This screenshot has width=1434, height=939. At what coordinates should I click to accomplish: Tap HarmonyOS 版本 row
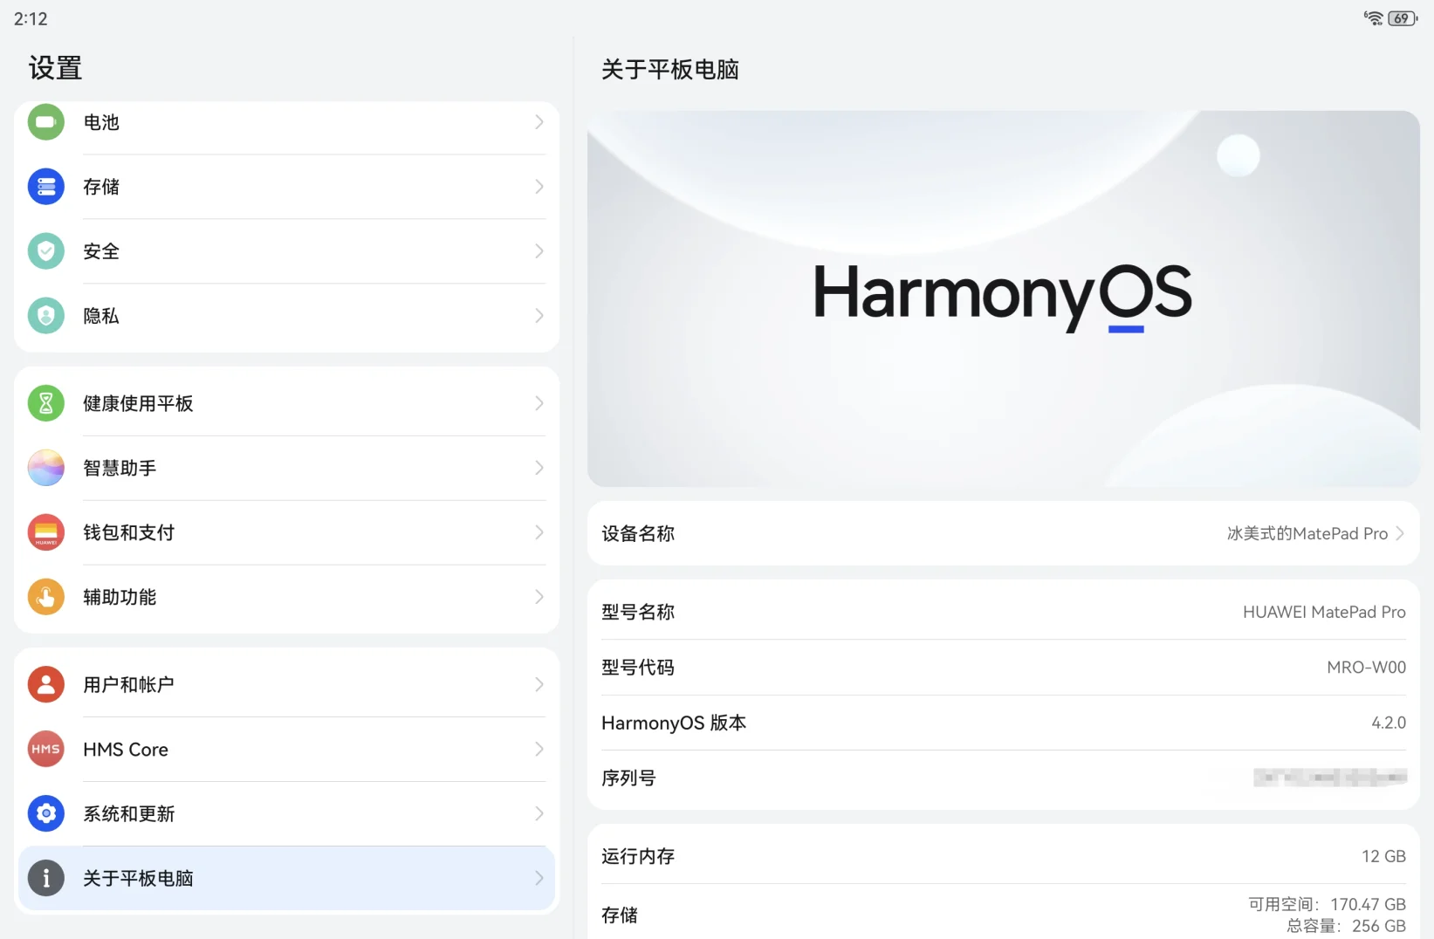(1004, 723)
